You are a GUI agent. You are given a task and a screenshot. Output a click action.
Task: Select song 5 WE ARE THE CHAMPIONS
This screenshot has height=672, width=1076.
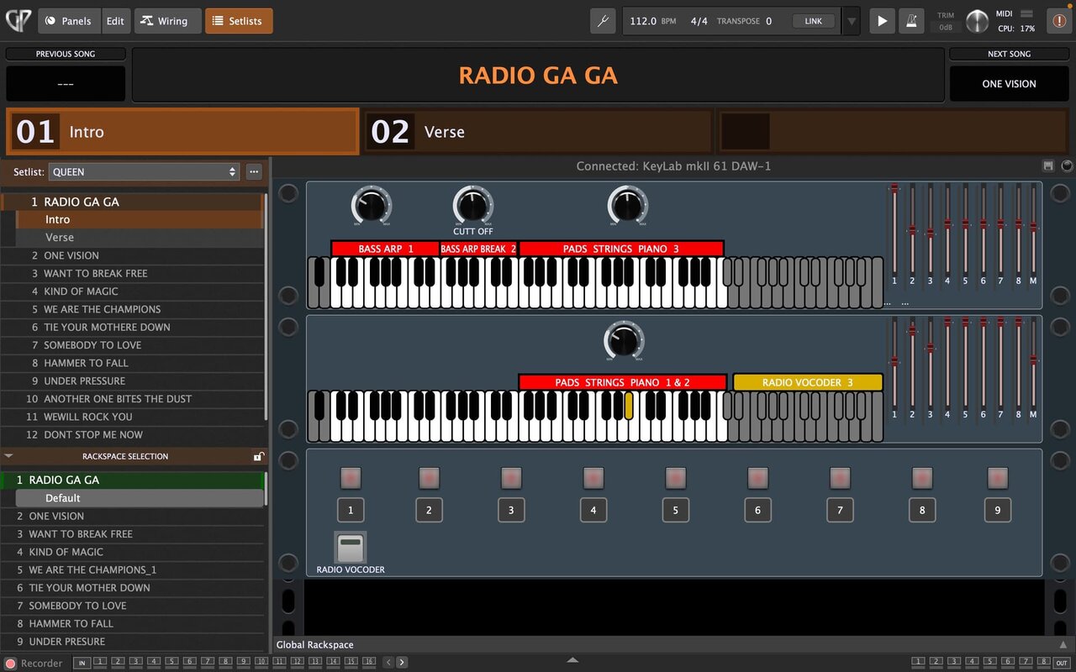click(x=133, y=309)
